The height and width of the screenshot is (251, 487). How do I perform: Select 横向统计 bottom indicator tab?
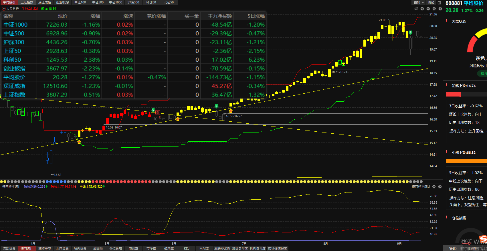pyautogui.click(x=27, y=248)
